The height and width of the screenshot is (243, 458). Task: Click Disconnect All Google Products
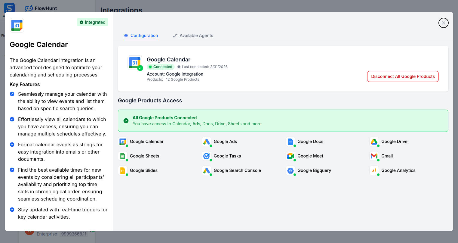coord(403,76)
